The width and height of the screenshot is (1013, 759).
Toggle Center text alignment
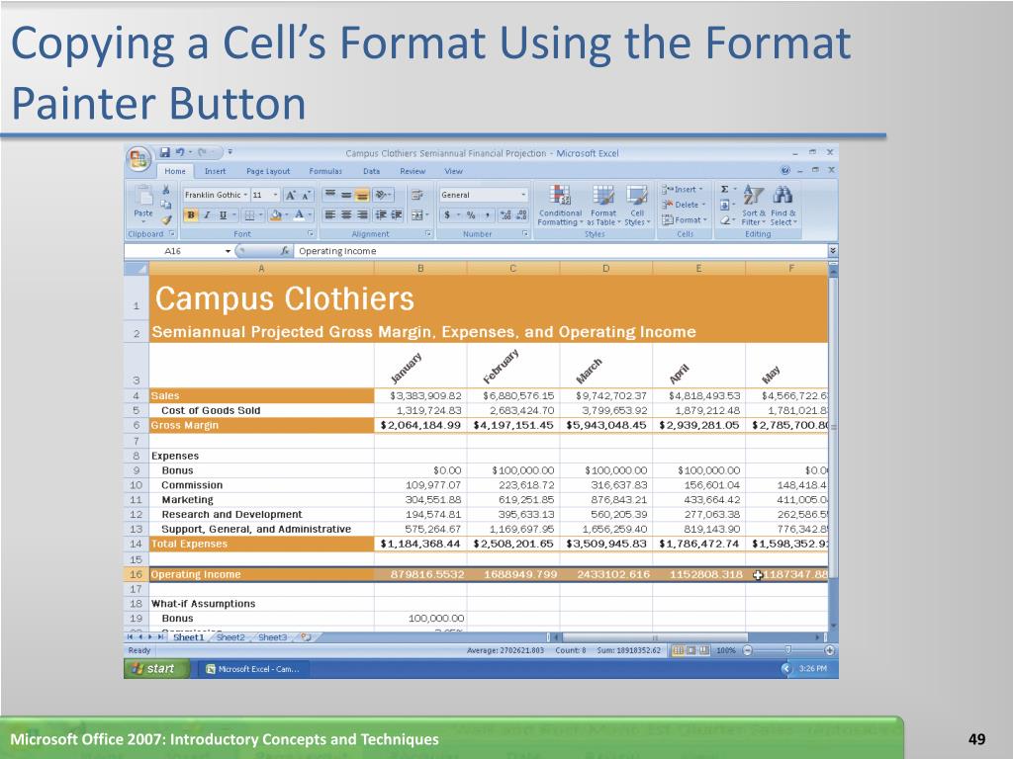[x=346, y=214]
